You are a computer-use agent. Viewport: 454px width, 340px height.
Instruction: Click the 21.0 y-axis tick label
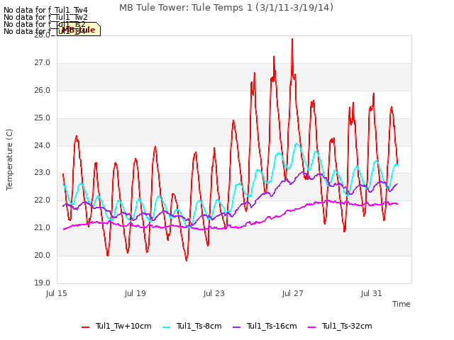point(43,228)
